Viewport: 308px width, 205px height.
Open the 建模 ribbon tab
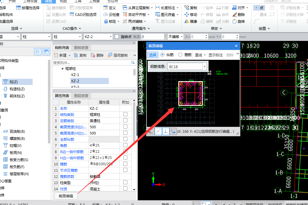(49, 1)
